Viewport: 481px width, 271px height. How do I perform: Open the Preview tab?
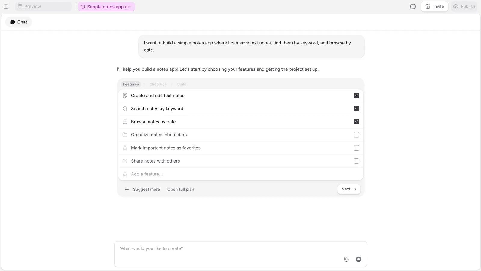click(43, 6)
